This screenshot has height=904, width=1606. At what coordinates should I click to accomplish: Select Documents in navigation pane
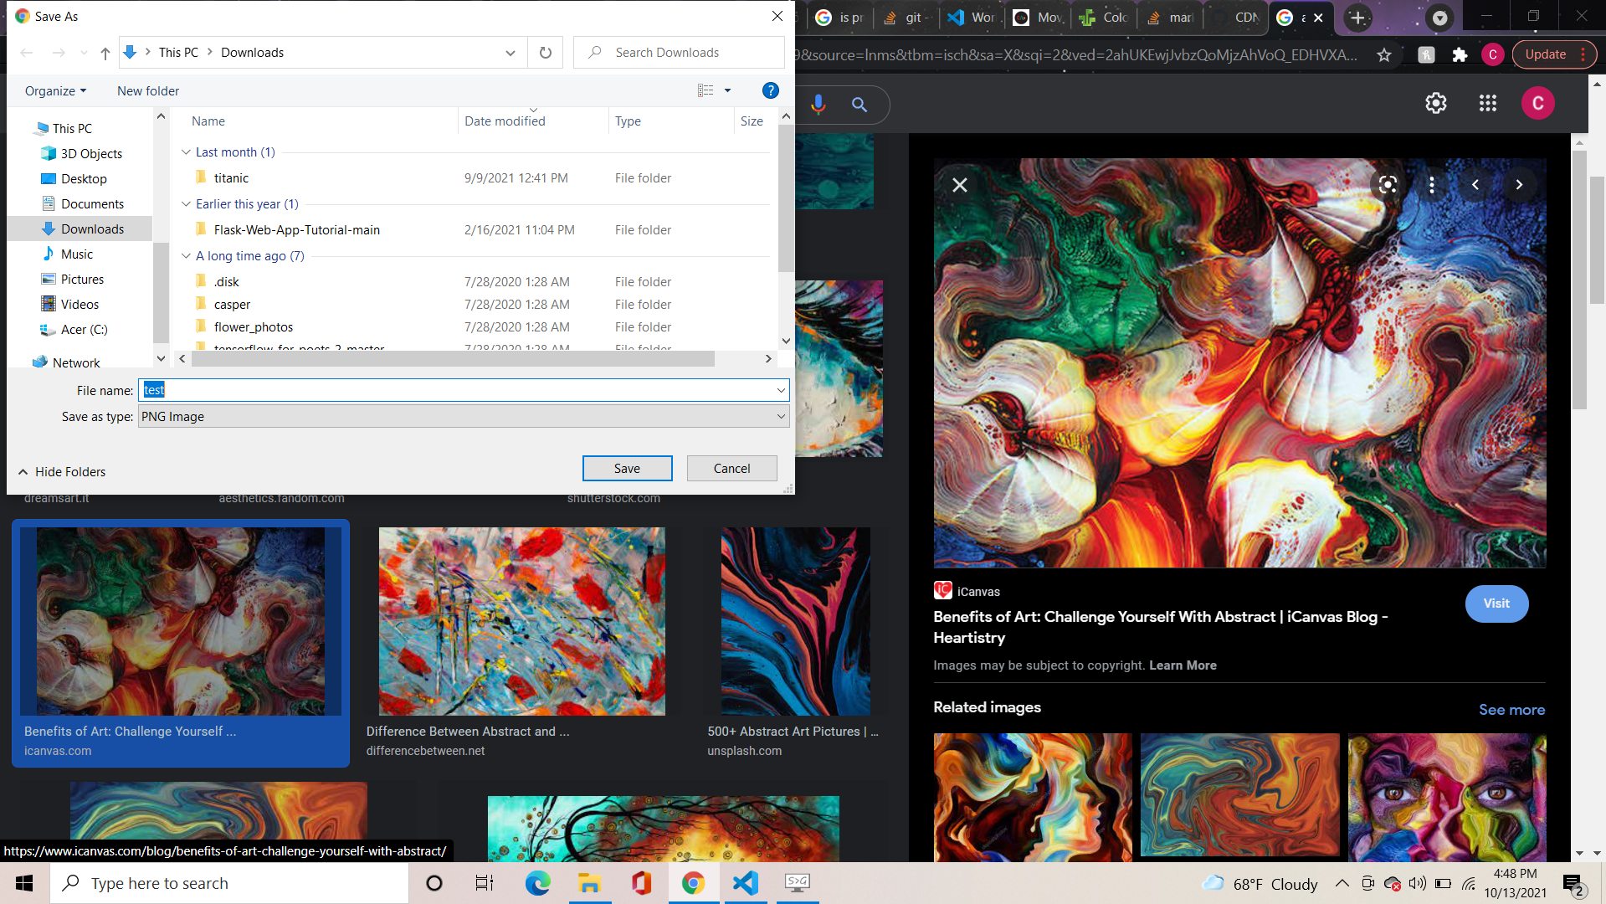[92, 204]
